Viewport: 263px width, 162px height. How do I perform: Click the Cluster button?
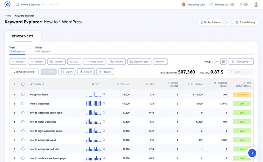coord(86,72)
